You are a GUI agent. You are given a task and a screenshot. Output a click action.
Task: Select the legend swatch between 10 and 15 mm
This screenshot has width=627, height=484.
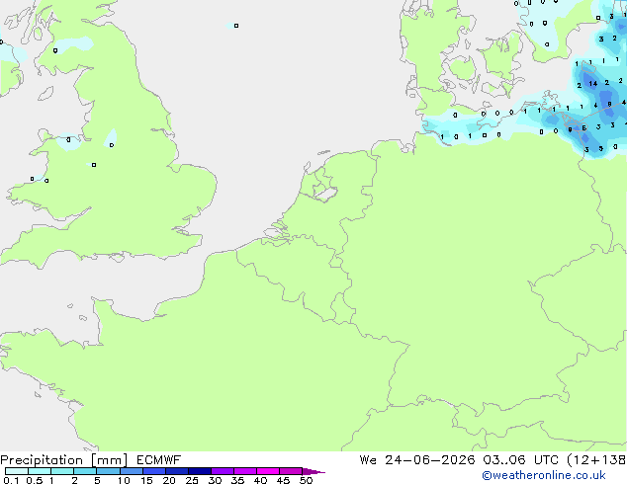(x=131, y=471)
